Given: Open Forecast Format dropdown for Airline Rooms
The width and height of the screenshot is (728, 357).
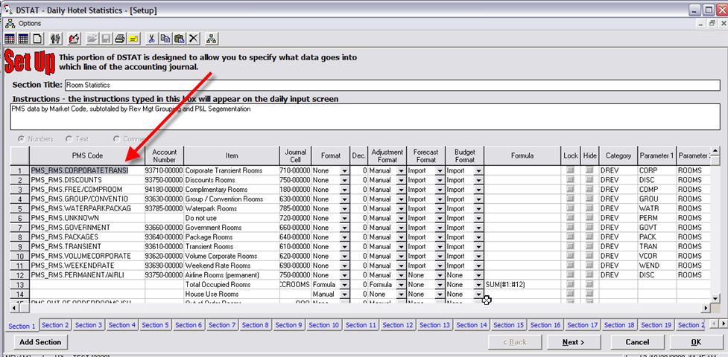Looking at the screenshot, I should coord(440,275).
